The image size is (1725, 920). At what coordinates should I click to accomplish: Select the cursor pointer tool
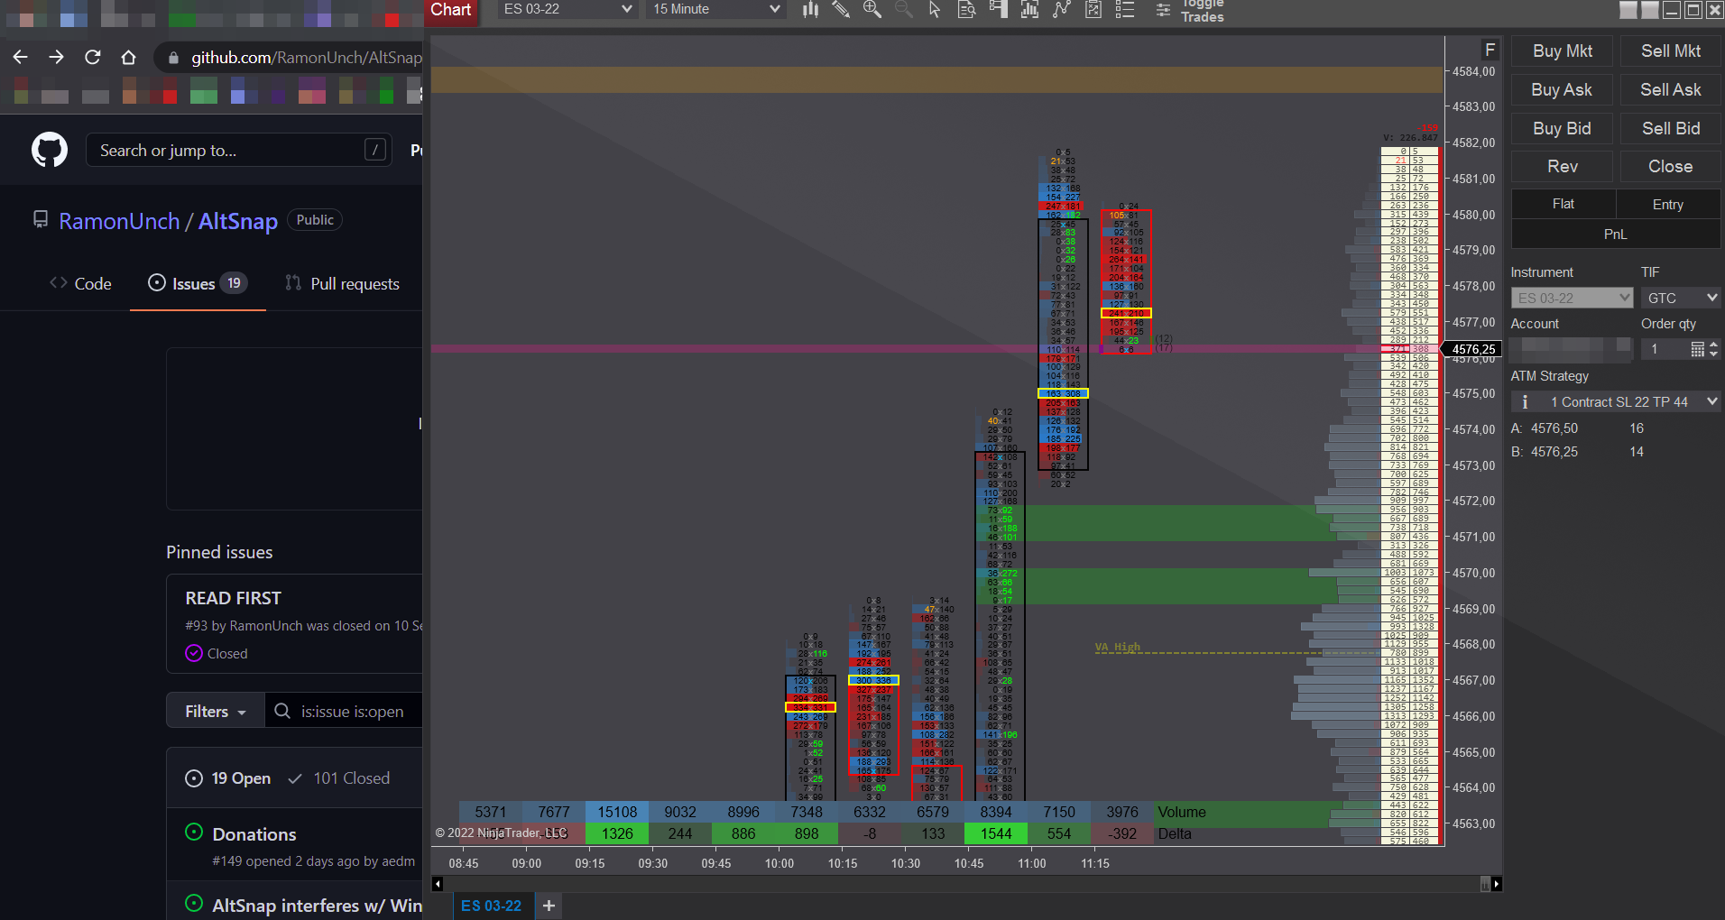pyautogui.click(x=935, y=9)
